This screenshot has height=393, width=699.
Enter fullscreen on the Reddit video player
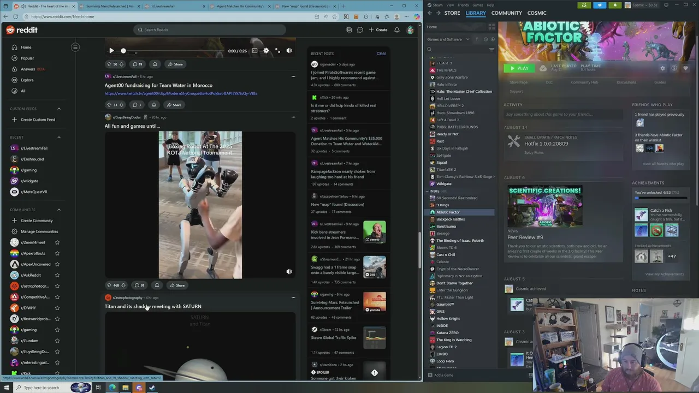point(277,51)
